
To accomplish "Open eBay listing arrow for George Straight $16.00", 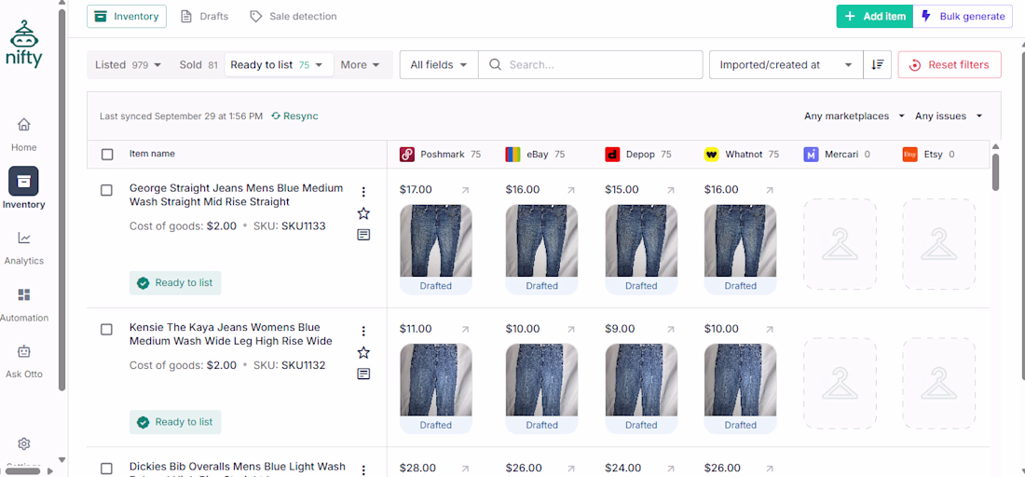I will point(570,190).
